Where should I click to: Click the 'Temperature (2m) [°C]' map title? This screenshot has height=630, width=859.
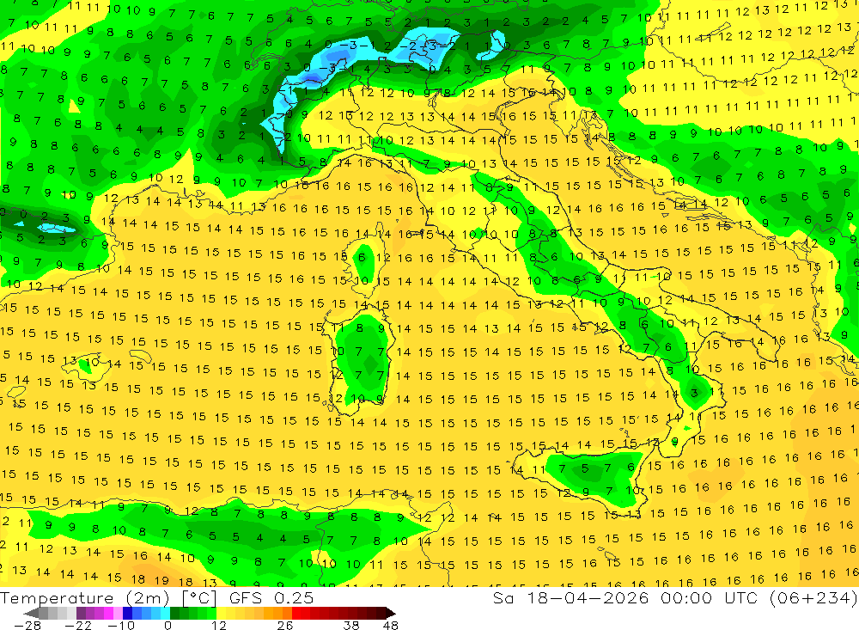pos(108,597)
